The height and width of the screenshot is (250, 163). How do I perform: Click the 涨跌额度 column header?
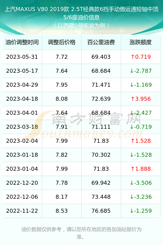(x=141, y=42)
